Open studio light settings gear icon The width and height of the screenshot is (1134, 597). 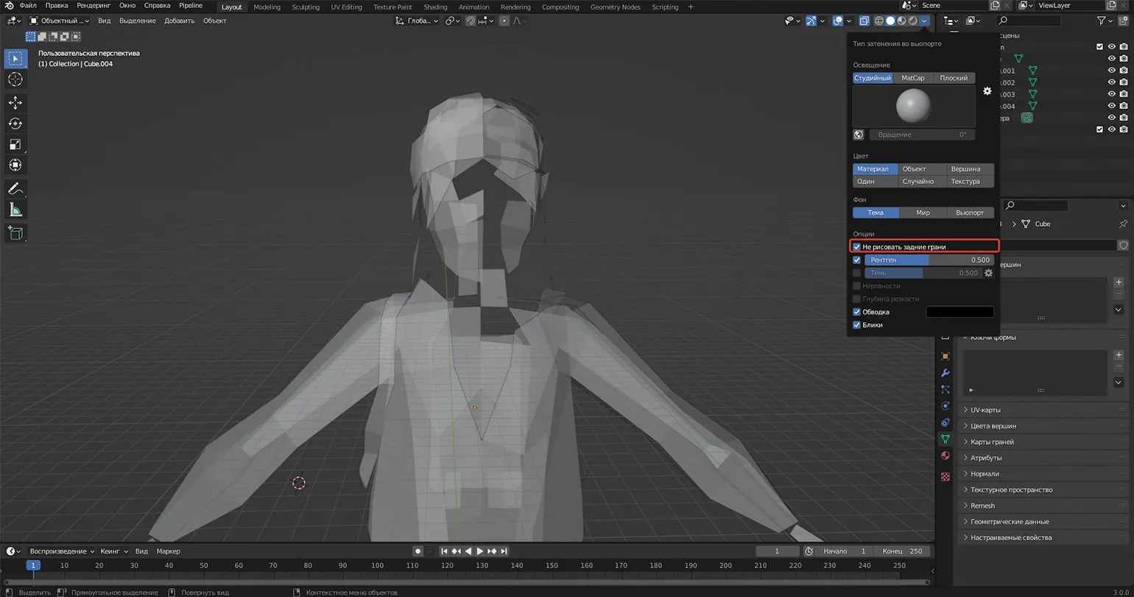(x=987, y=91)
